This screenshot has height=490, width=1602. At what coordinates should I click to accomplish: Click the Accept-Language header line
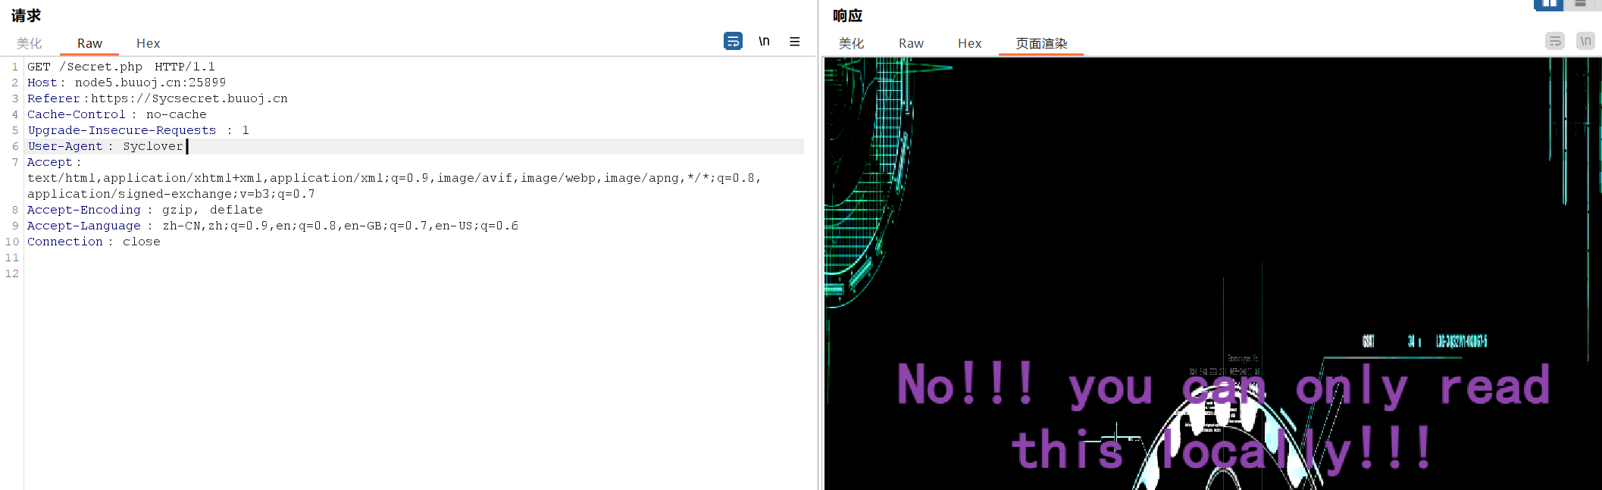tap(273, 226)
